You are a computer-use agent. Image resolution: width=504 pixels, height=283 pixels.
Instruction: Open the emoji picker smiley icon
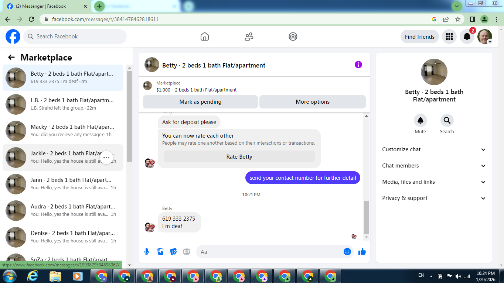347,252
